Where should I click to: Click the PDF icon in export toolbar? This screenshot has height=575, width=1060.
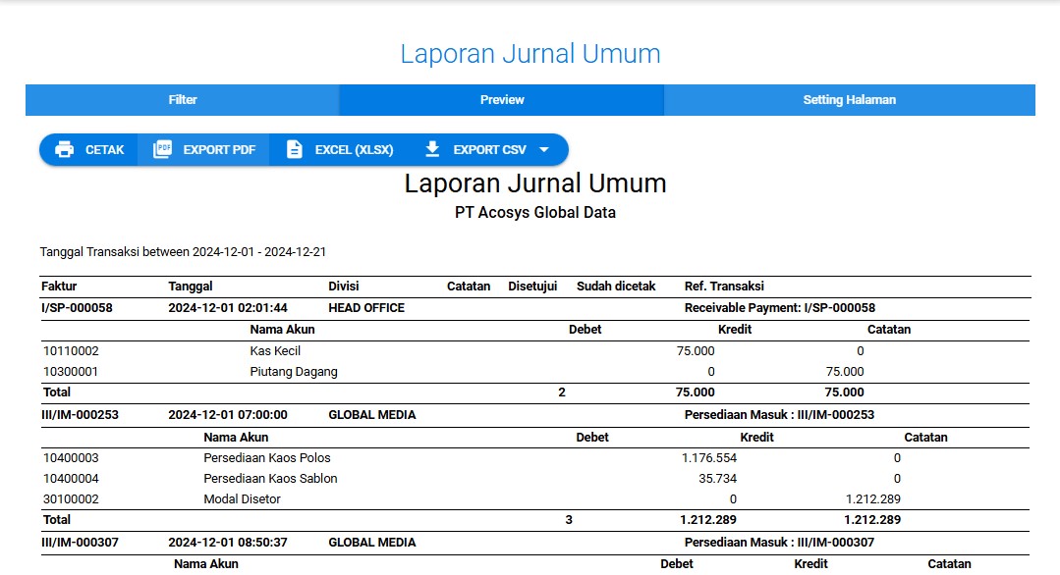pos(162,150)
